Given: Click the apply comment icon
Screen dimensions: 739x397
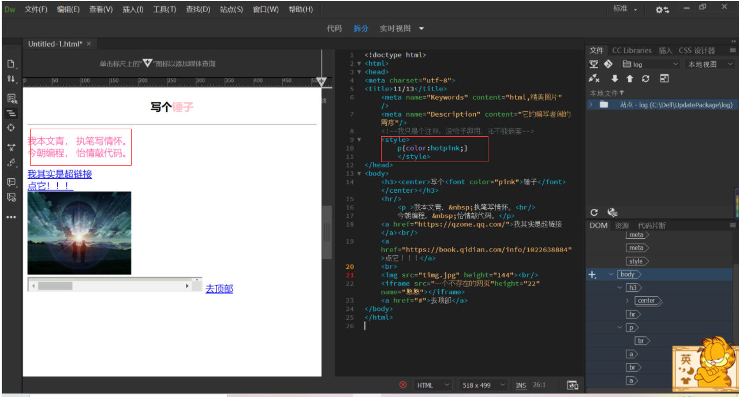Looking at the screenshot, I should (11, 182).
